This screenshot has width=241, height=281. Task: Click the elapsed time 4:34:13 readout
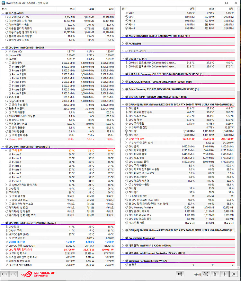pyautogui.click(x=198, y=274)
